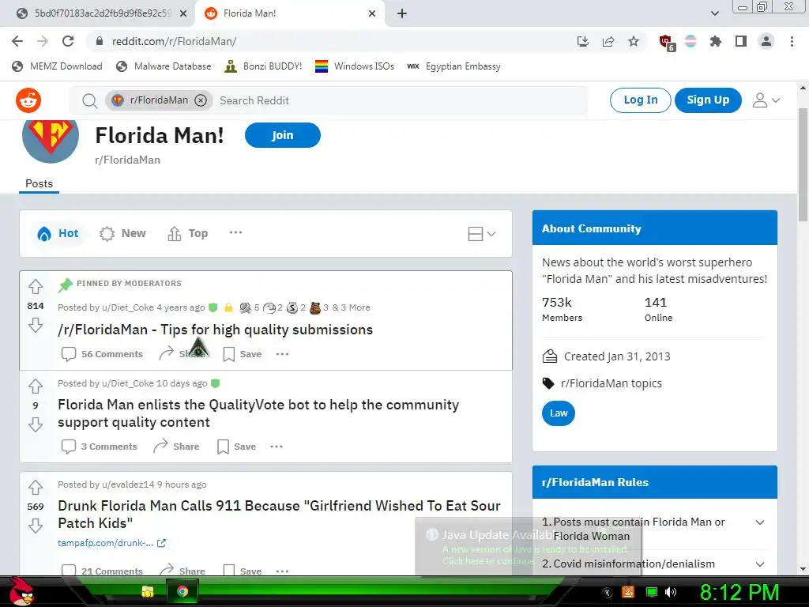Open the uBlock Origin extension icon
This screenshot has width=809, height=607.
point(667,43)
